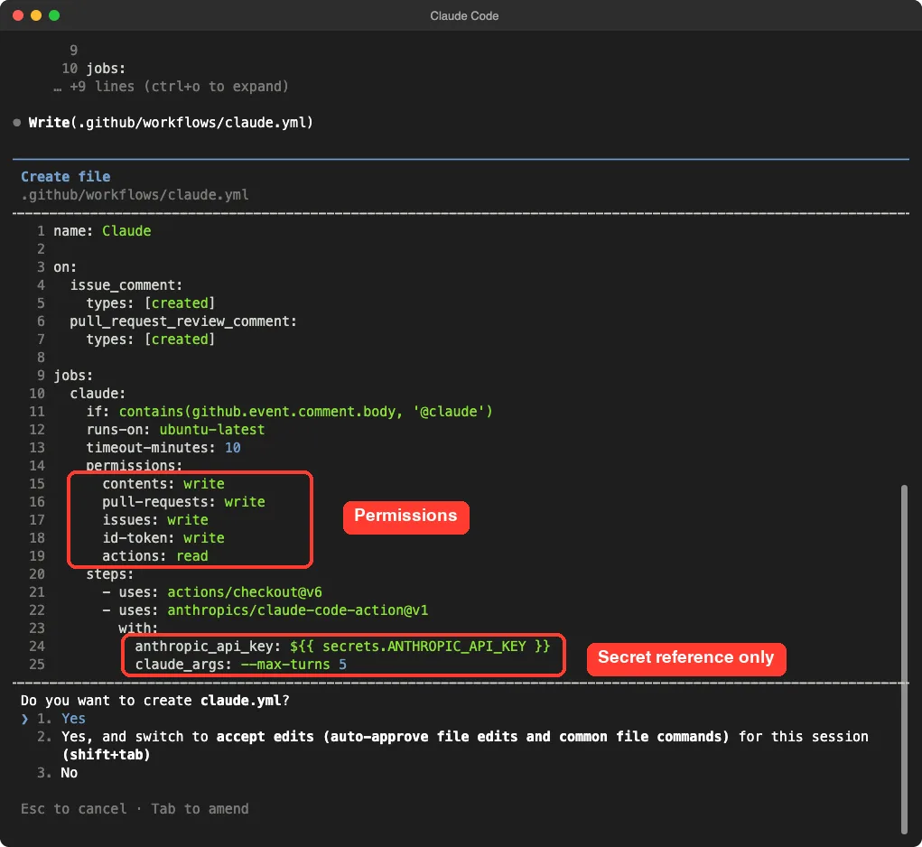
Task: Click the 'actions: read' line
Action: [155, 555]
